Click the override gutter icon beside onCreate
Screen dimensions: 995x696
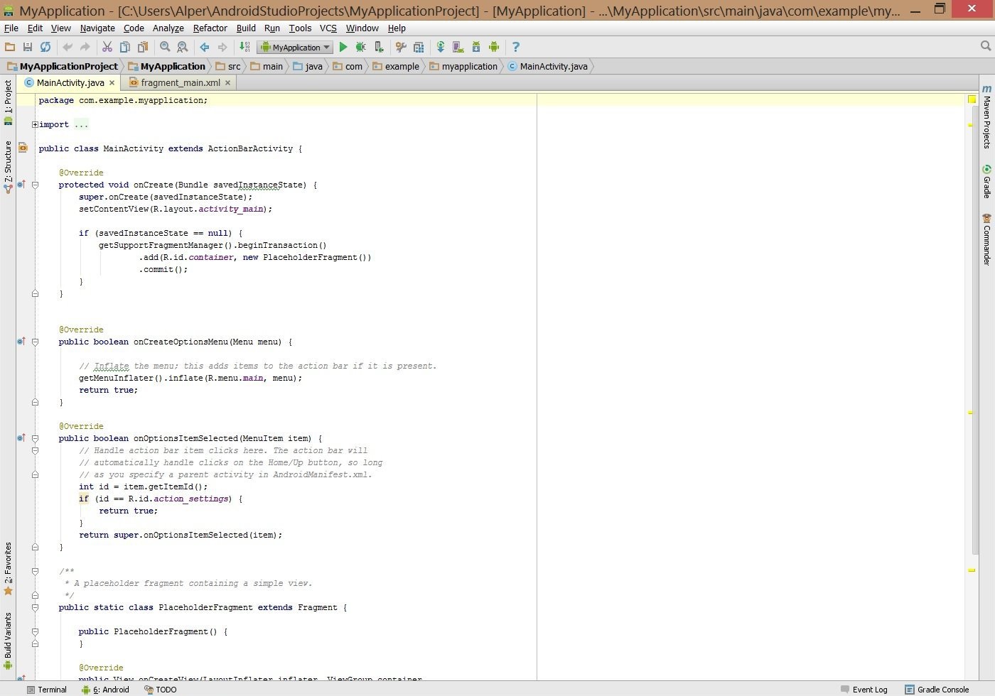(x=21, y=185)
